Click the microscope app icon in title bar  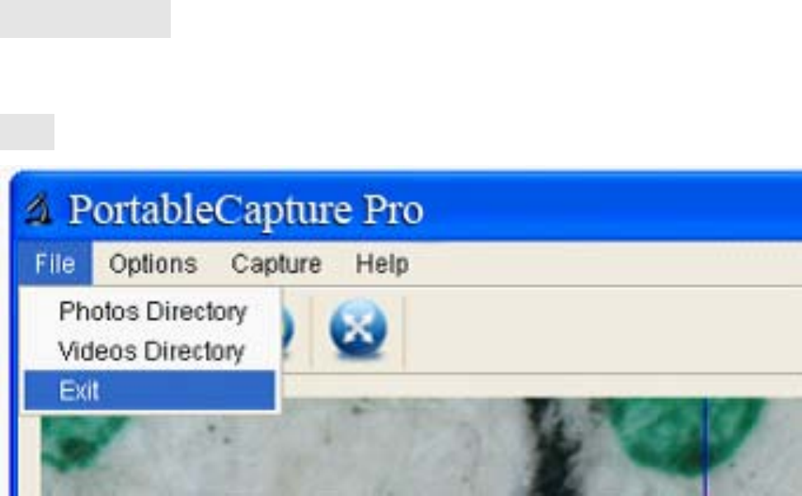tap(38, 209)
